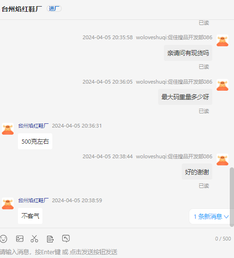
Task: Click the chat title 台州焰红鞋厂
Action: [x=22, y=9]
